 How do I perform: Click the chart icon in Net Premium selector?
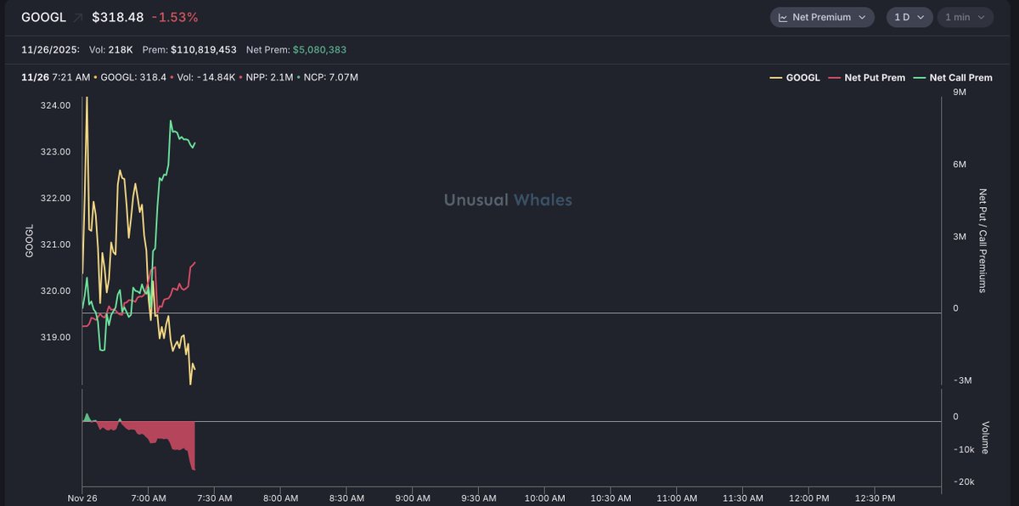coord(783,17)
